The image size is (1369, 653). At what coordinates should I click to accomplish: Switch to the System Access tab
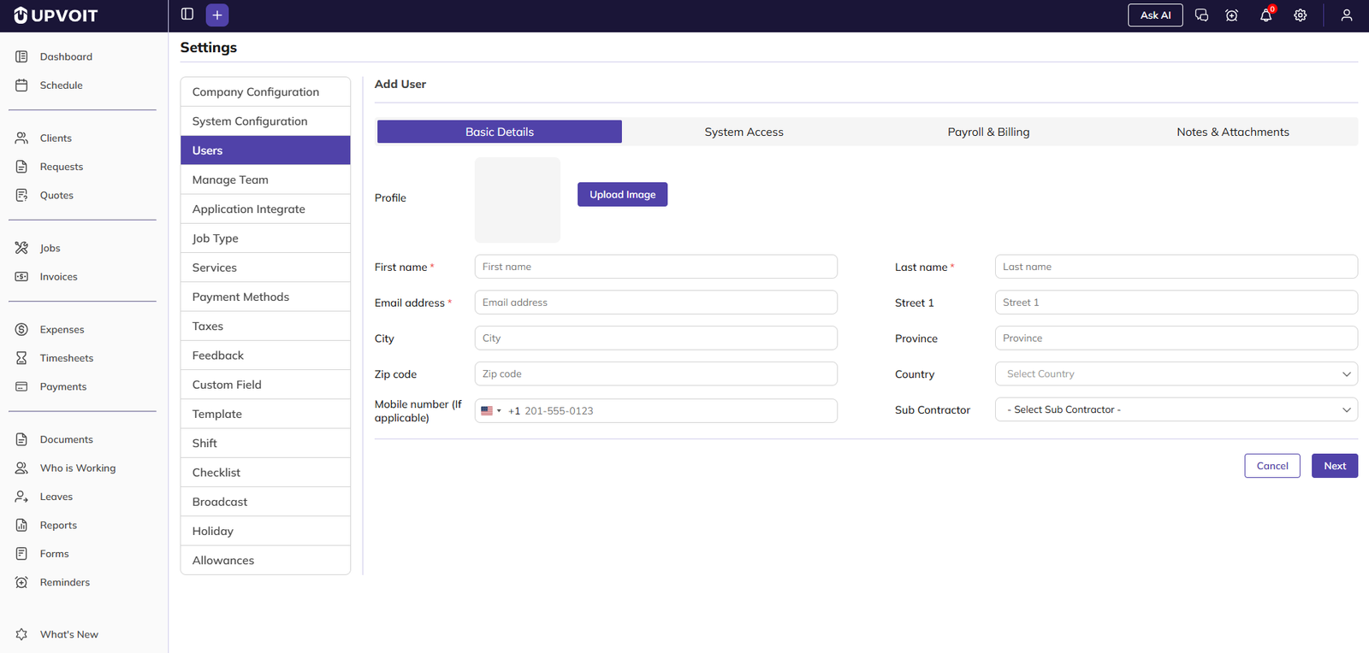click(x=744, y=132)
